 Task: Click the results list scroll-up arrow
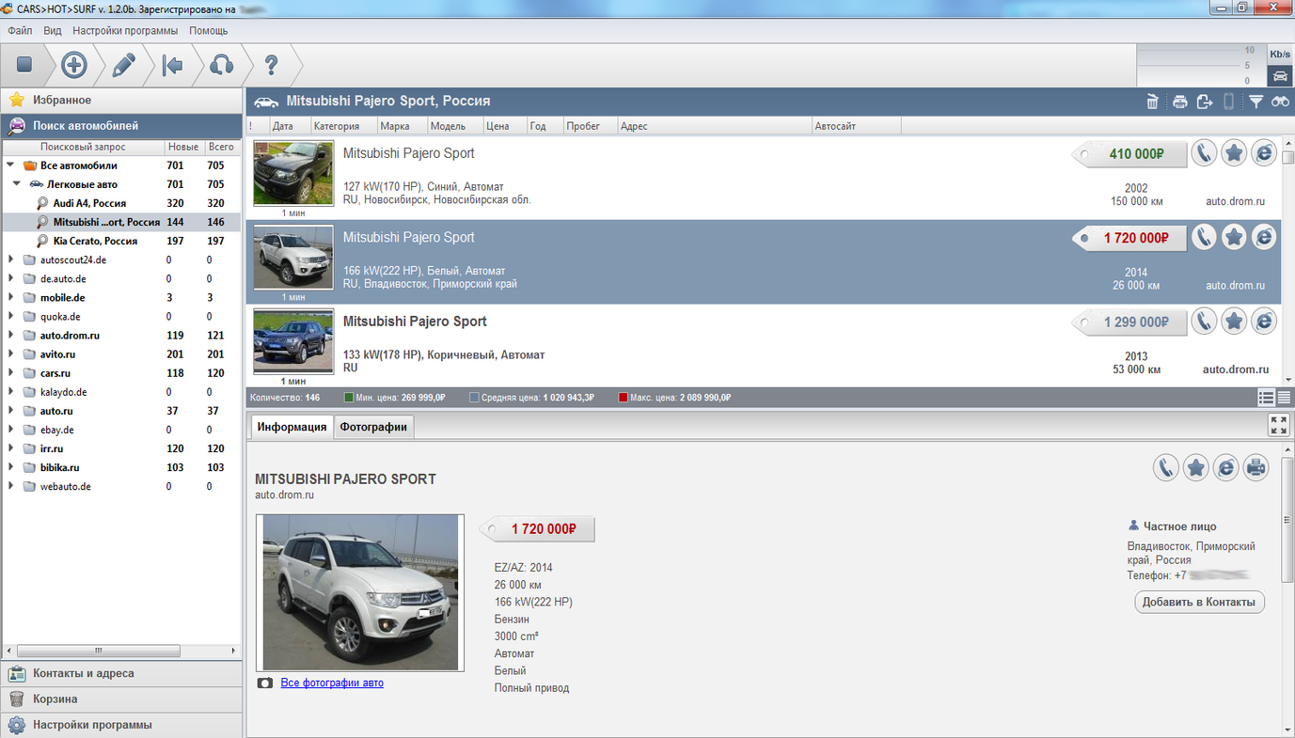[1287, 143]
